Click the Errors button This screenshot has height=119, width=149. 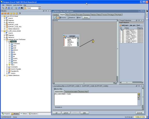(86, 17)
